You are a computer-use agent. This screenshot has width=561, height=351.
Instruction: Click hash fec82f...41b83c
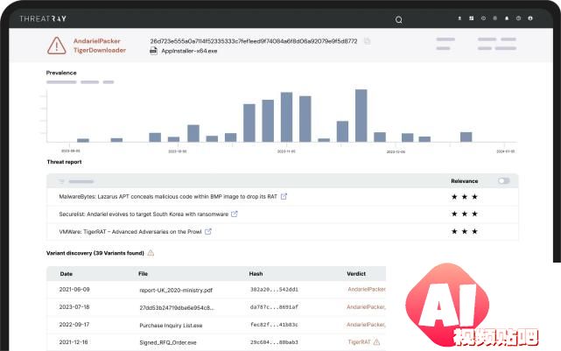(x=275, y=325)
